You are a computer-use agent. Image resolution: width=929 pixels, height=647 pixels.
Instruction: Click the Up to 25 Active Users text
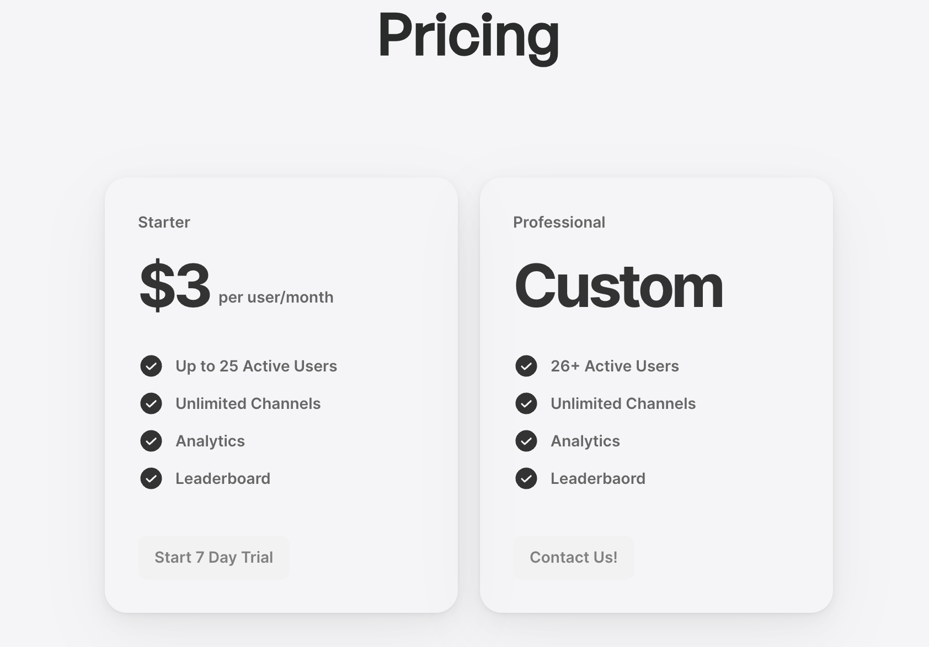(x=256, y=366)
